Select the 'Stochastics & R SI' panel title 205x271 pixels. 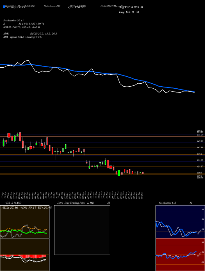point(175,203)
